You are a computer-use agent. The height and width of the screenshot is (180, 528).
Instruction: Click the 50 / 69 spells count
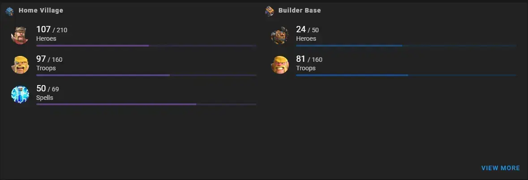pyautogui.click(x=47, y=89)
